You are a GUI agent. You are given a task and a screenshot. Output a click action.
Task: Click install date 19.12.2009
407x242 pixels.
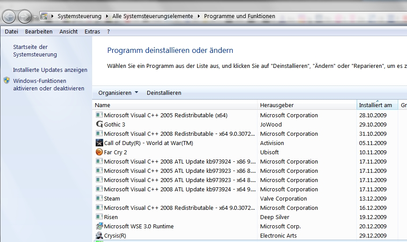point(373,217)
